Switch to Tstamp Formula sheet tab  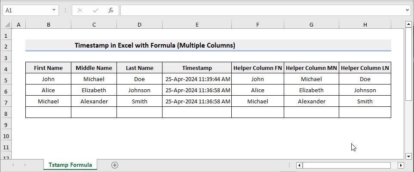tap(70, 165)
